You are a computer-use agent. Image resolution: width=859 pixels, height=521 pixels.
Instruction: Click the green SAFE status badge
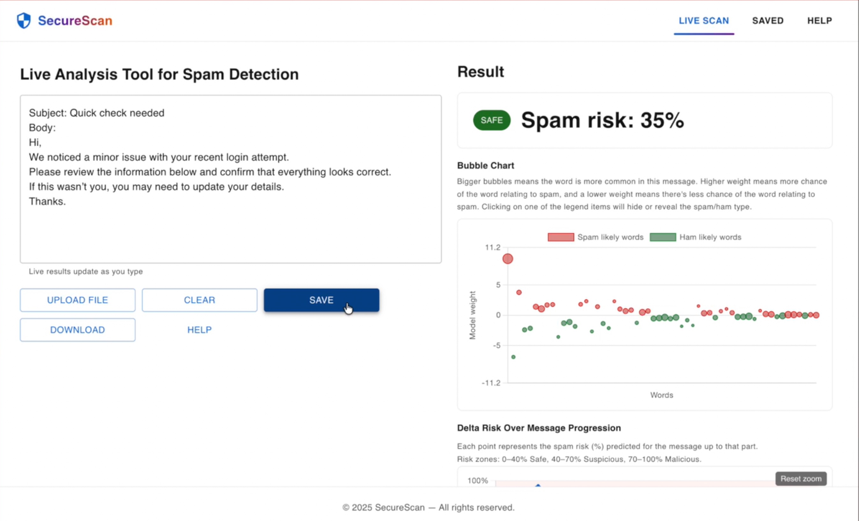pos(492,120)
